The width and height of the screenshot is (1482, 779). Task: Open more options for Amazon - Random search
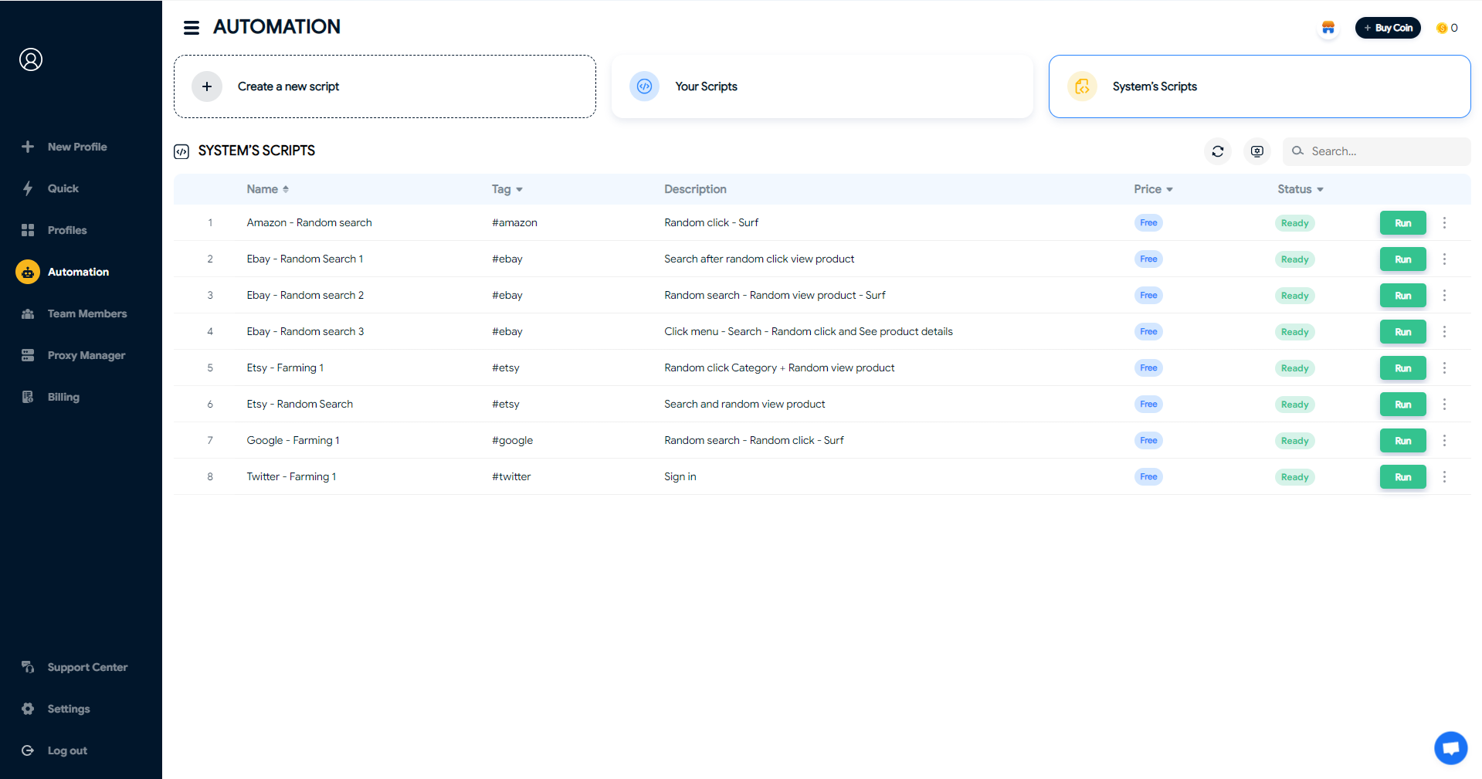[1445, 222]
